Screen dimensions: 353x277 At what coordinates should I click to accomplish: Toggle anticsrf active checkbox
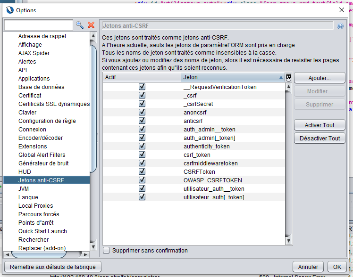(x=142, y=121)
